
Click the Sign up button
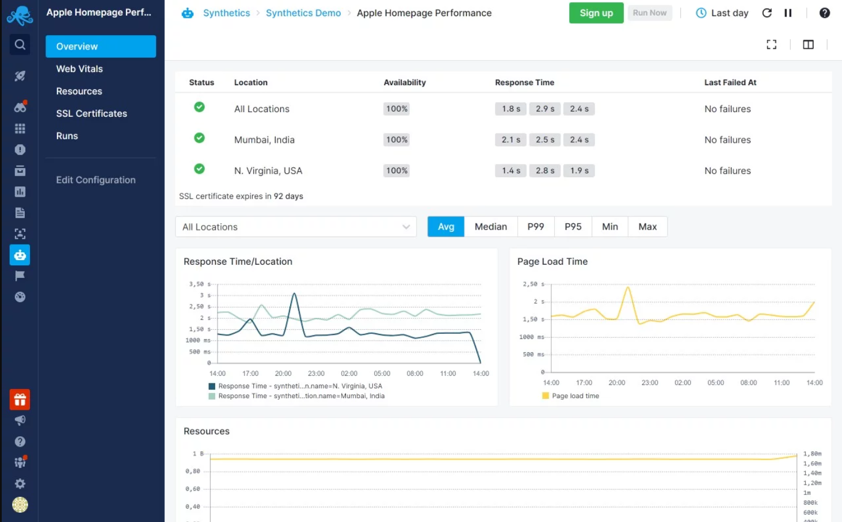596,13
